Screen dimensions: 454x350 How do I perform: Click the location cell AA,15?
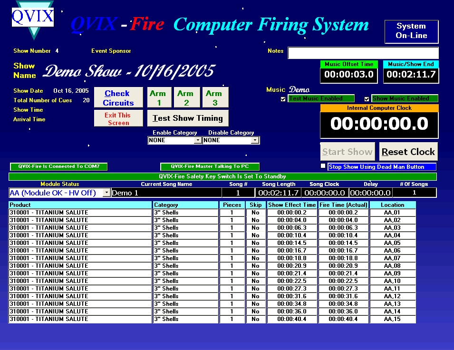pos(393,319)
